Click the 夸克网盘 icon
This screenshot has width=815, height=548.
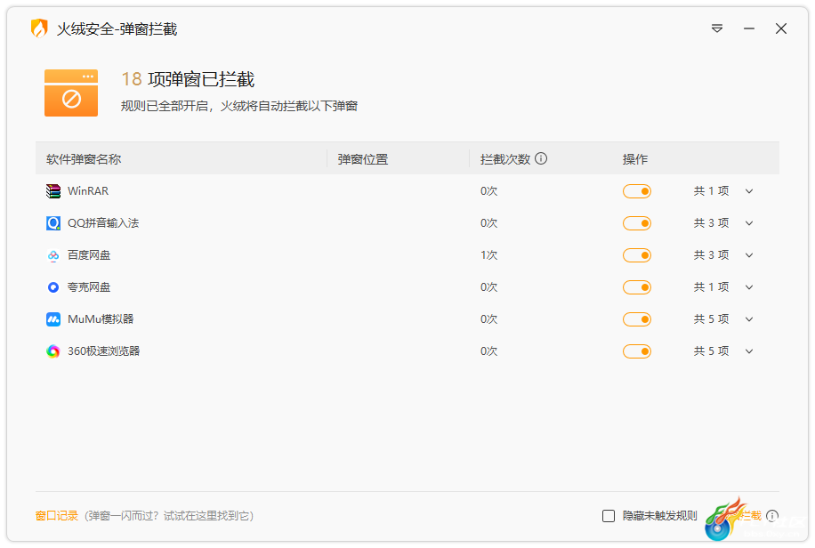pos(53,287)
